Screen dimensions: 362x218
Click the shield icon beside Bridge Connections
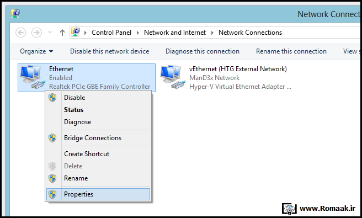[x=52, y=138]
